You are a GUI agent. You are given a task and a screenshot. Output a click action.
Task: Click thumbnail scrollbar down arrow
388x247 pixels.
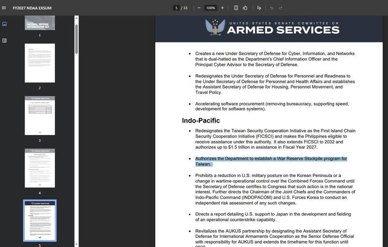[77, 245]
